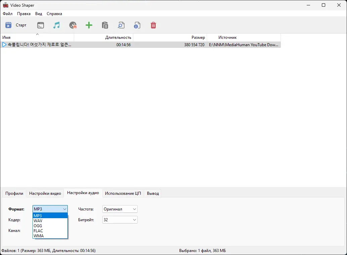Image resolution: width=347 pixels, height=255 pixels.
Task: Open the Справка menu
Action: (54, 14)
